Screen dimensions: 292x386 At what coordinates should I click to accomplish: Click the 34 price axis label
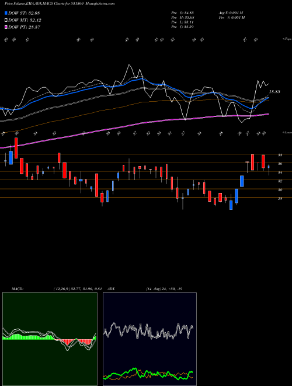(x=280, y=173)
